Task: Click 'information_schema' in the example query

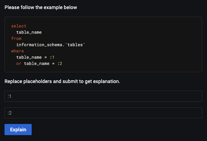Action: point(39,45)
